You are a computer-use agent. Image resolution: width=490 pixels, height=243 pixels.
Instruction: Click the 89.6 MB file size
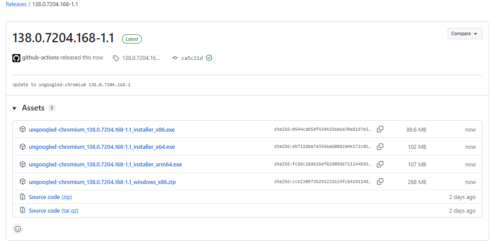(x=416, y=129)
